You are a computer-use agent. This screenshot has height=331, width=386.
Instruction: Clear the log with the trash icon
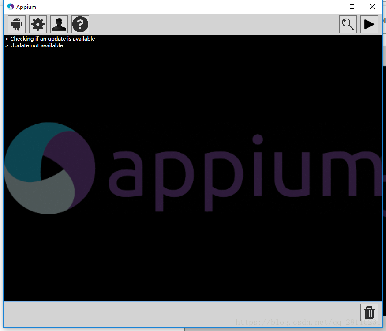point(369,312)
